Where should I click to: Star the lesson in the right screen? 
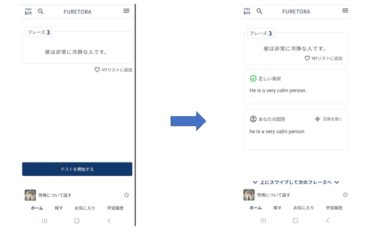[345, 195]
